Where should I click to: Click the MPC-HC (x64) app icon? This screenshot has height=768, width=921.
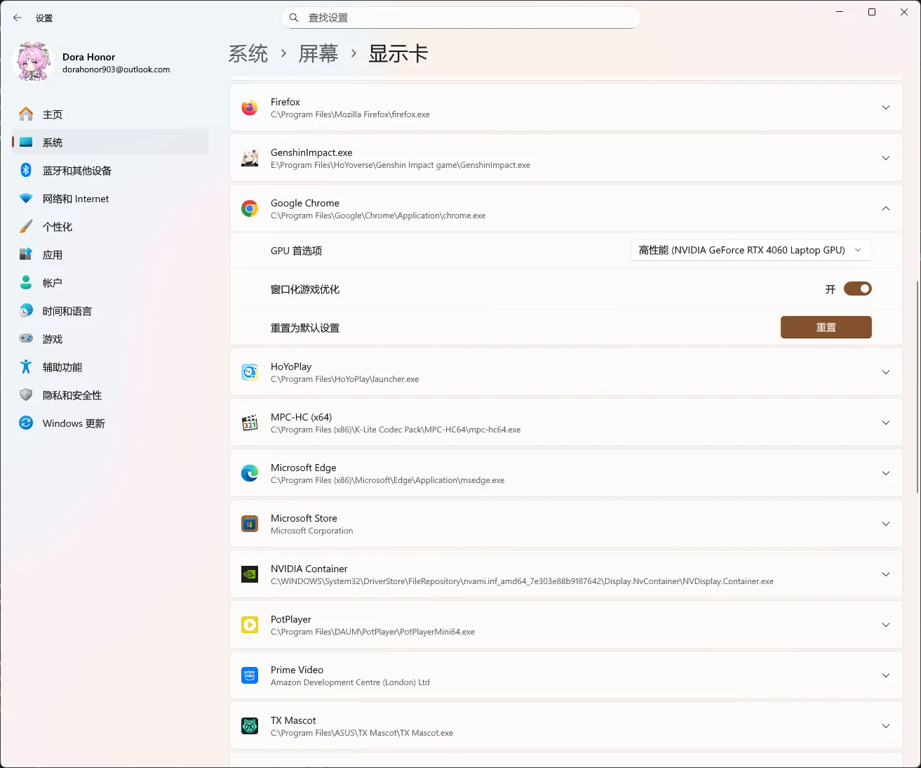point(250,423)
